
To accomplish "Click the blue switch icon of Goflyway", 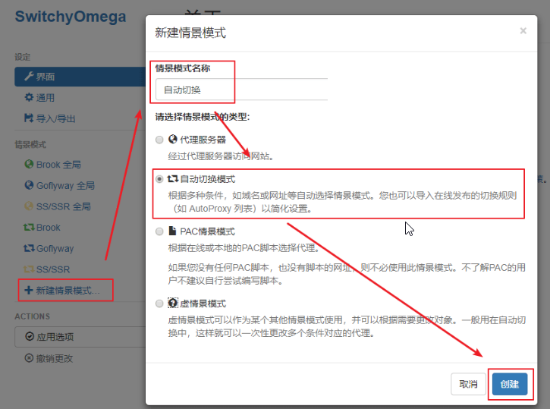I will click(29, 248).
